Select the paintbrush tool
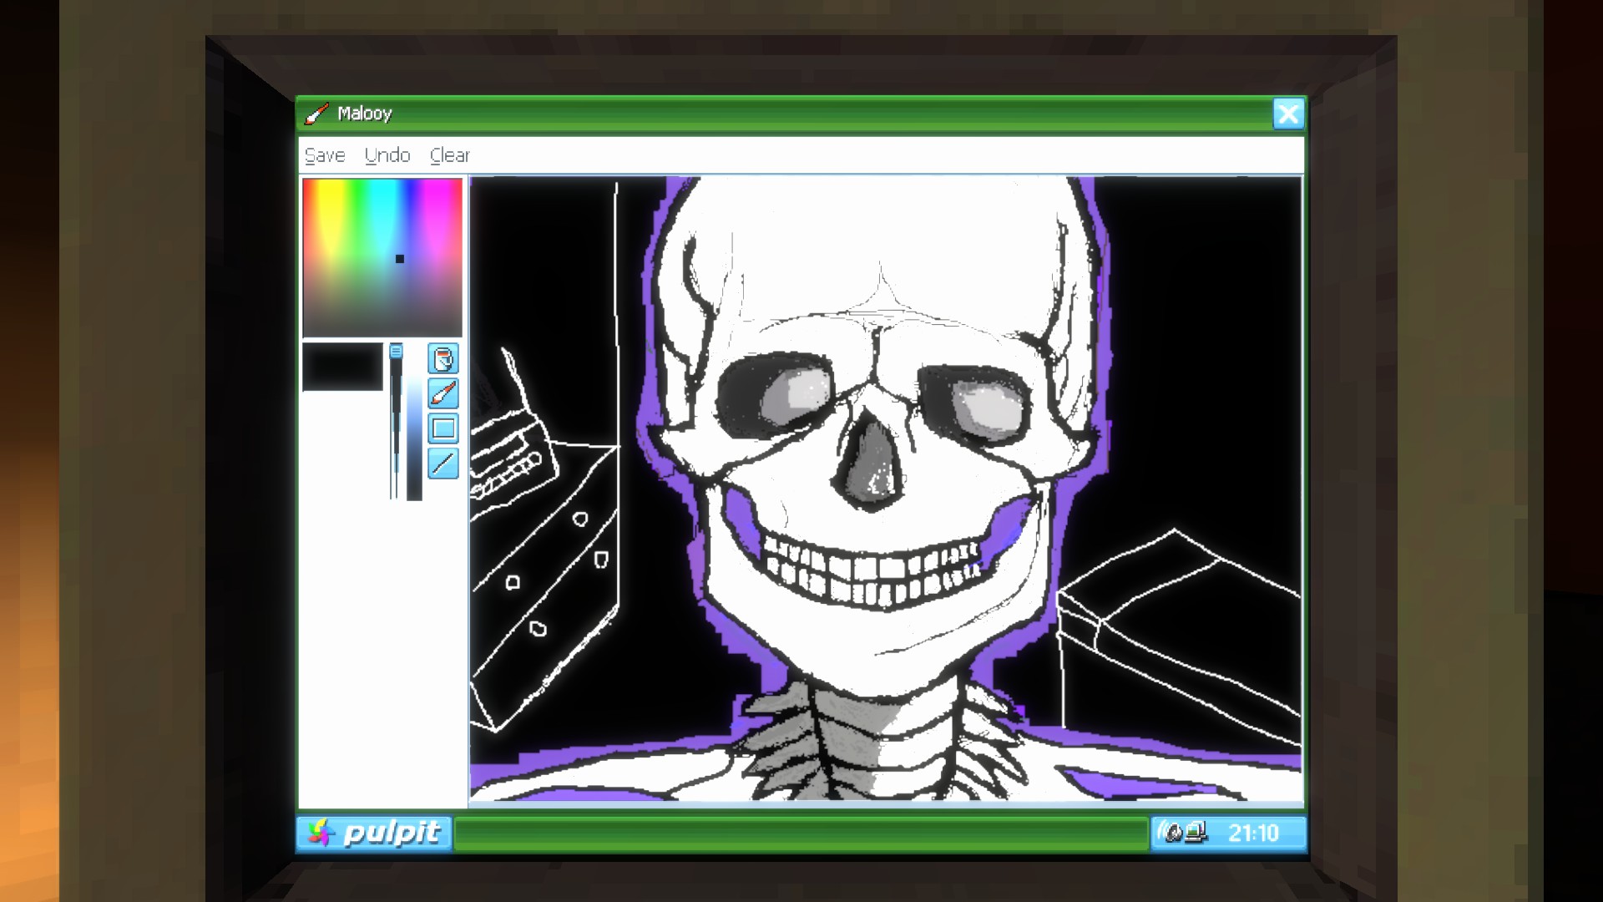 443,393
